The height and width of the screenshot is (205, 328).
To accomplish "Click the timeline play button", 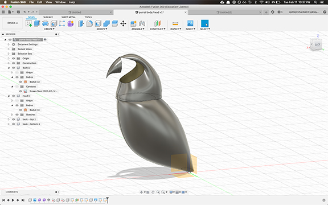I will point(13,200).
